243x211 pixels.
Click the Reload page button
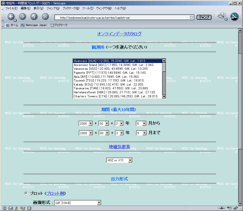(34, 17)
